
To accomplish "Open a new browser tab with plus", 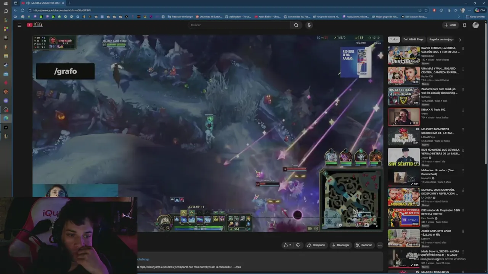I will coord(69,3).
